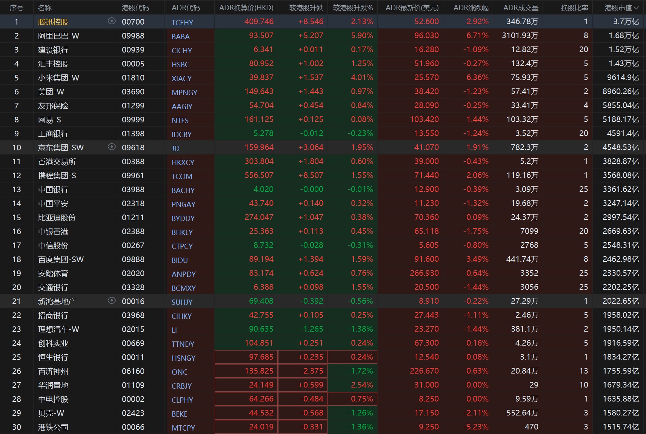
Task: Select the 小米集团-W stock name
Action: [x=59, y=78]
